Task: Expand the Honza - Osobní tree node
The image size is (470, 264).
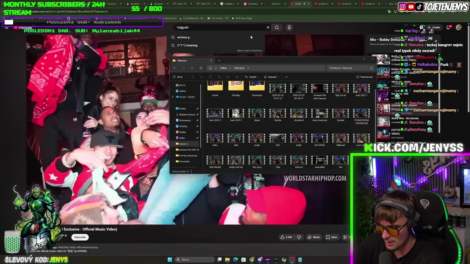Action: click(x=173, y=97)
